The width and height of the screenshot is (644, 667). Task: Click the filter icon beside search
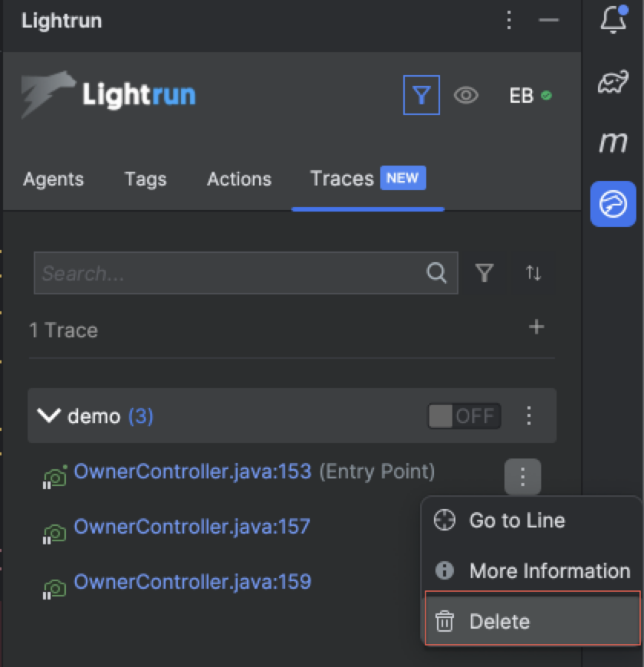484,273
